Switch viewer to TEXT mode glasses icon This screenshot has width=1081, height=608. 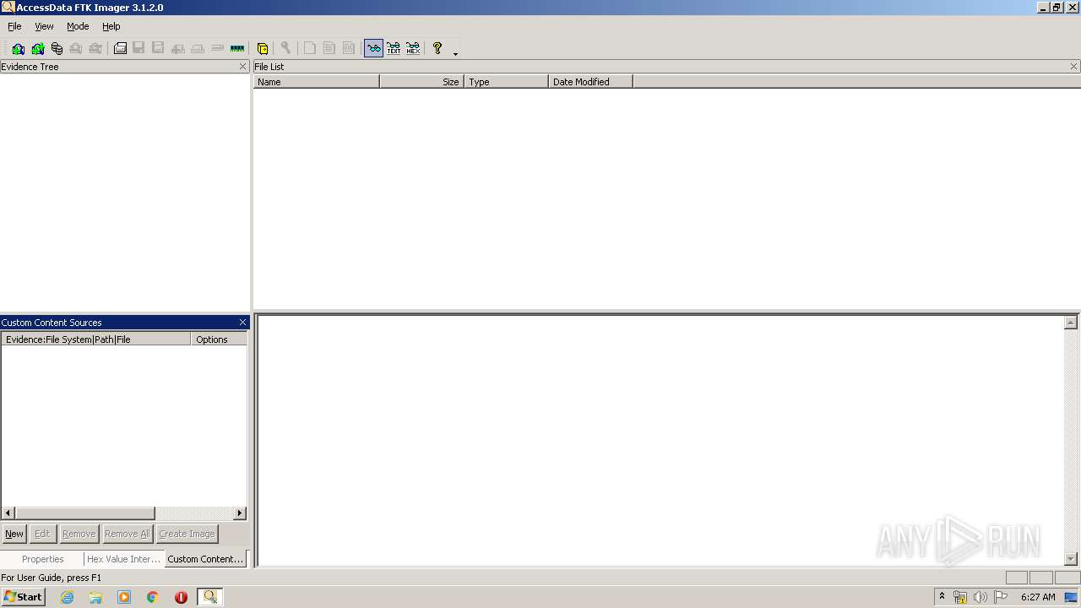tap(394, 48)
